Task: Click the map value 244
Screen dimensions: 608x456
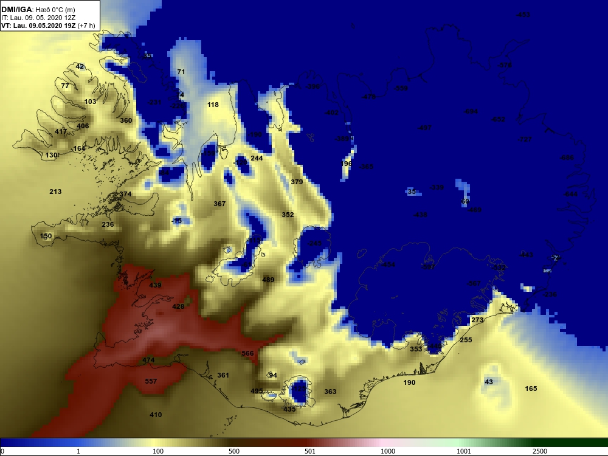Action: pos(257,158)
